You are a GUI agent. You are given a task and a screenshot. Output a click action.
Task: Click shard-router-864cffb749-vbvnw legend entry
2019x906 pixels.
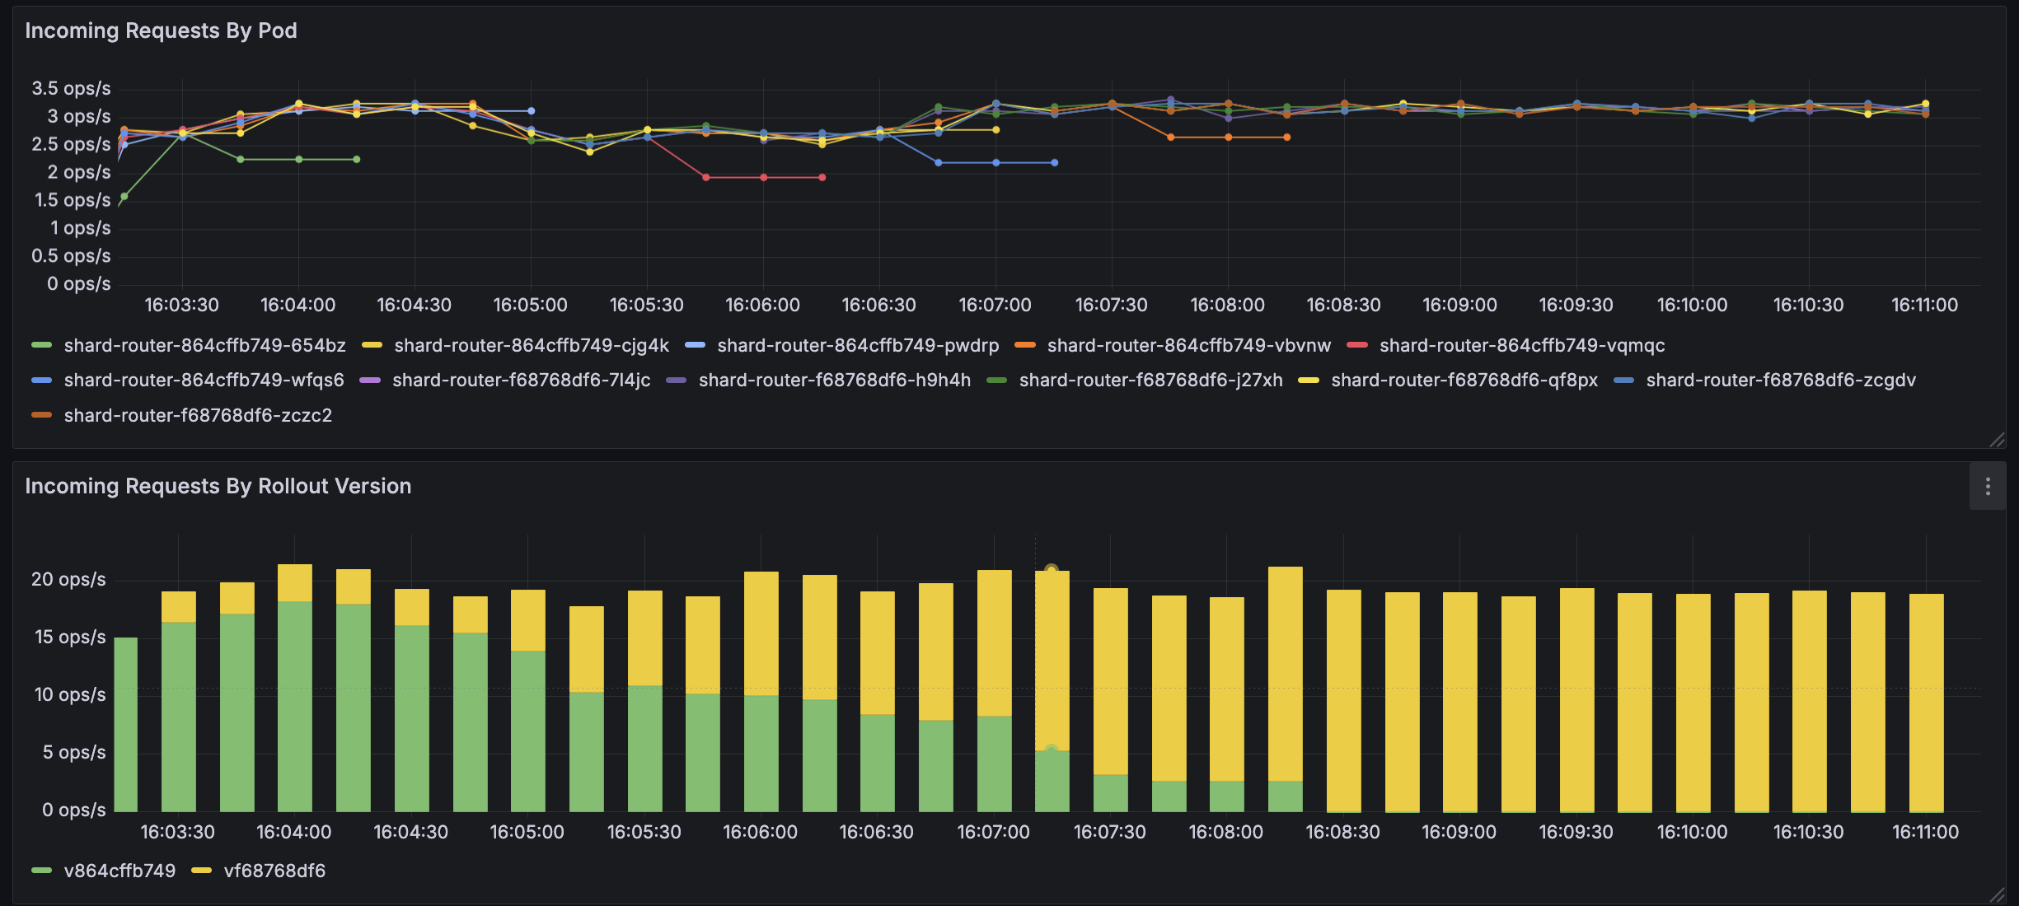click(1188, 346)
